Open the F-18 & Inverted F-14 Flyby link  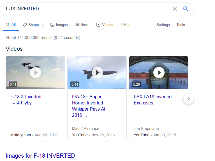26,100
